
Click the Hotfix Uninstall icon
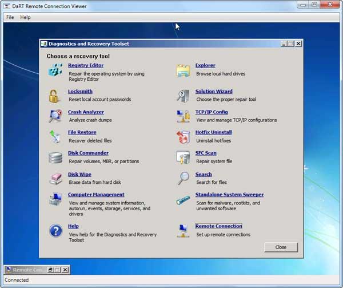tap(183, 137)
